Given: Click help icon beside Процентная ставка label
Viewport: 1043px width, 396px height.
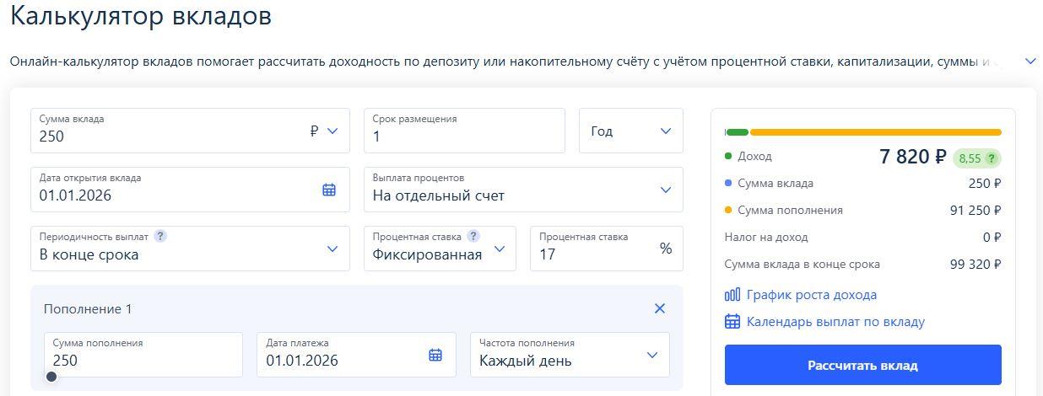Looking at the screenshot, I should [473, 236].
